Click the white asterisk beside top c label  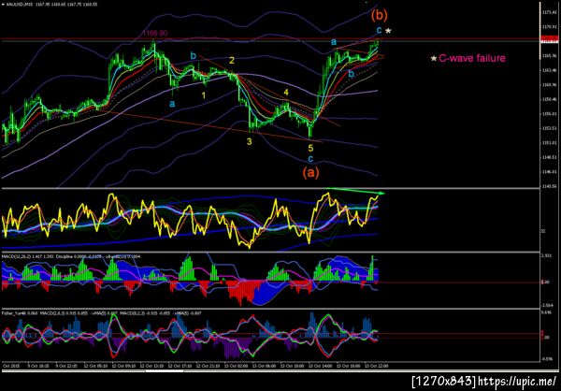tap(388, 31)
